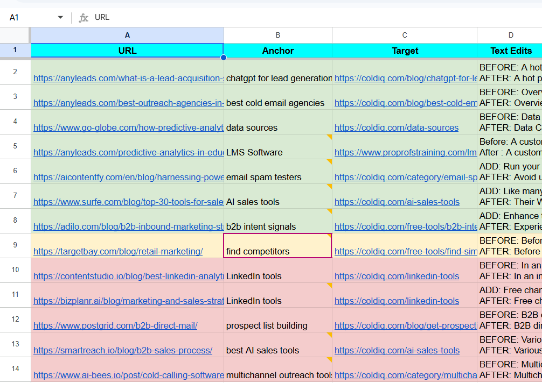Select row 9 header

point(15,245)
